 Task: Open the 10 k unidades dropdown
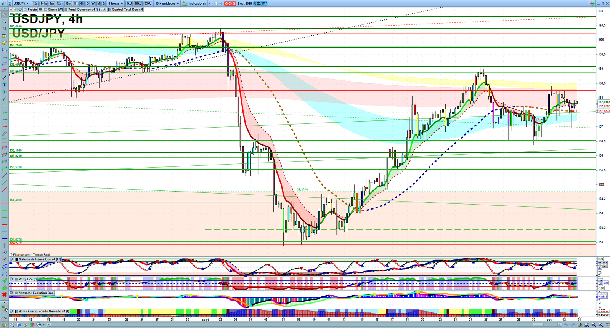pyautogui.click(x=167, y=3)
